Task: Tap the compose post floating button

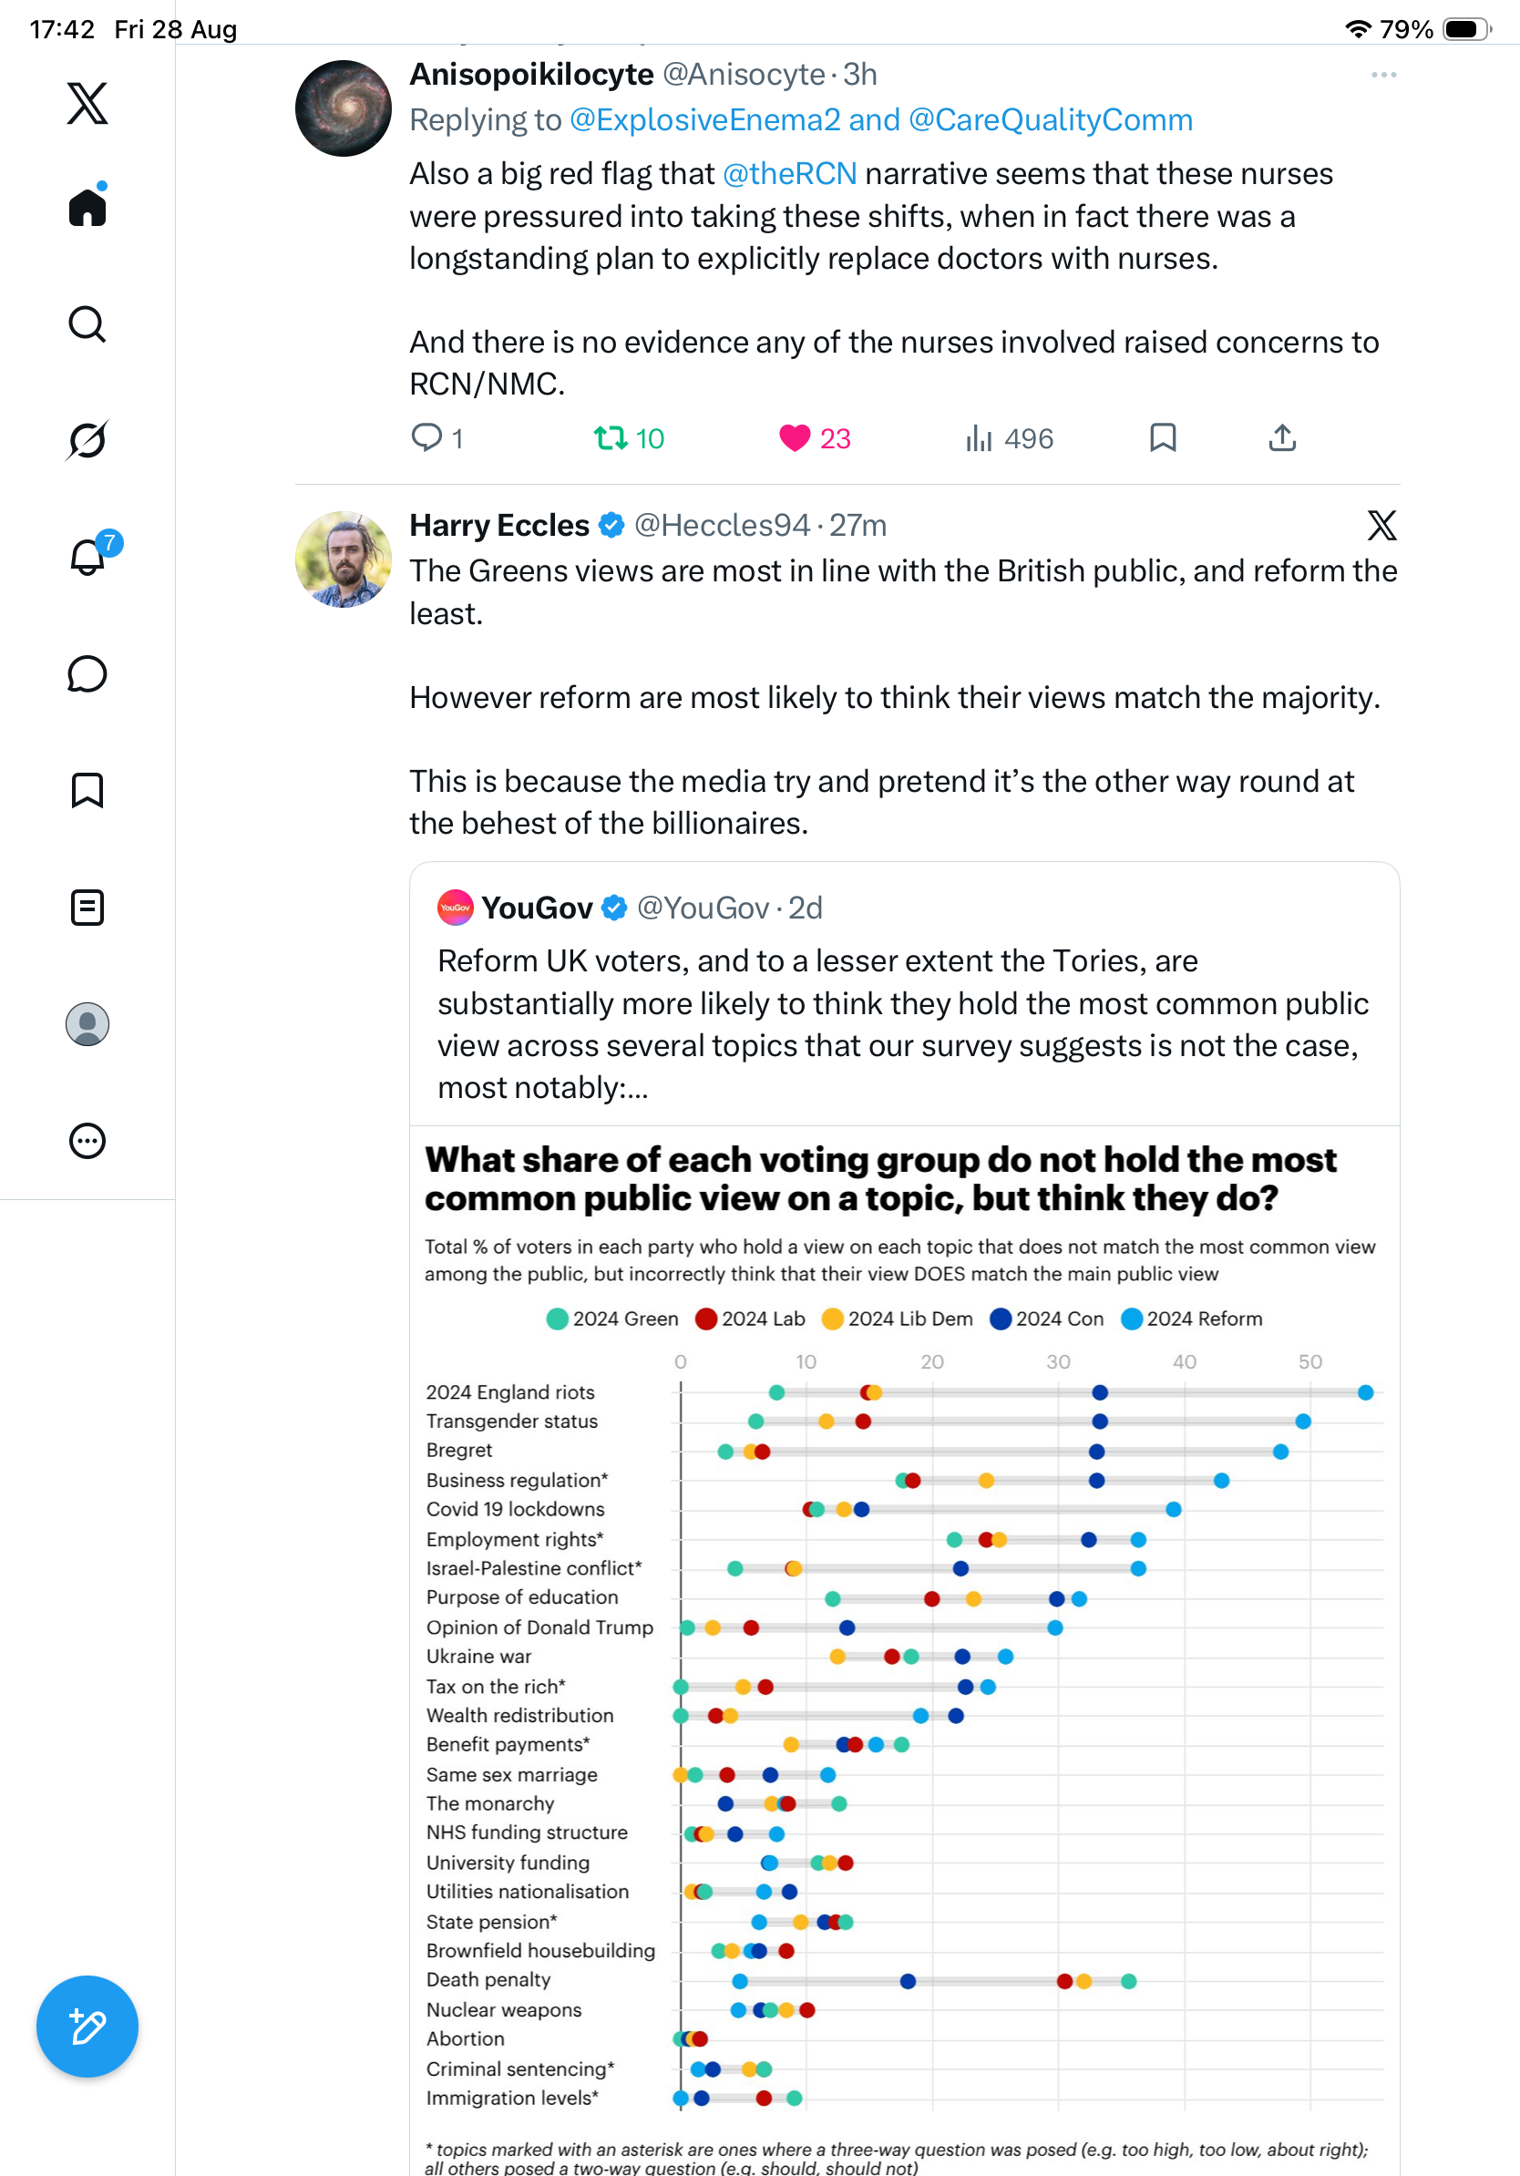Action: [87, 2027]
